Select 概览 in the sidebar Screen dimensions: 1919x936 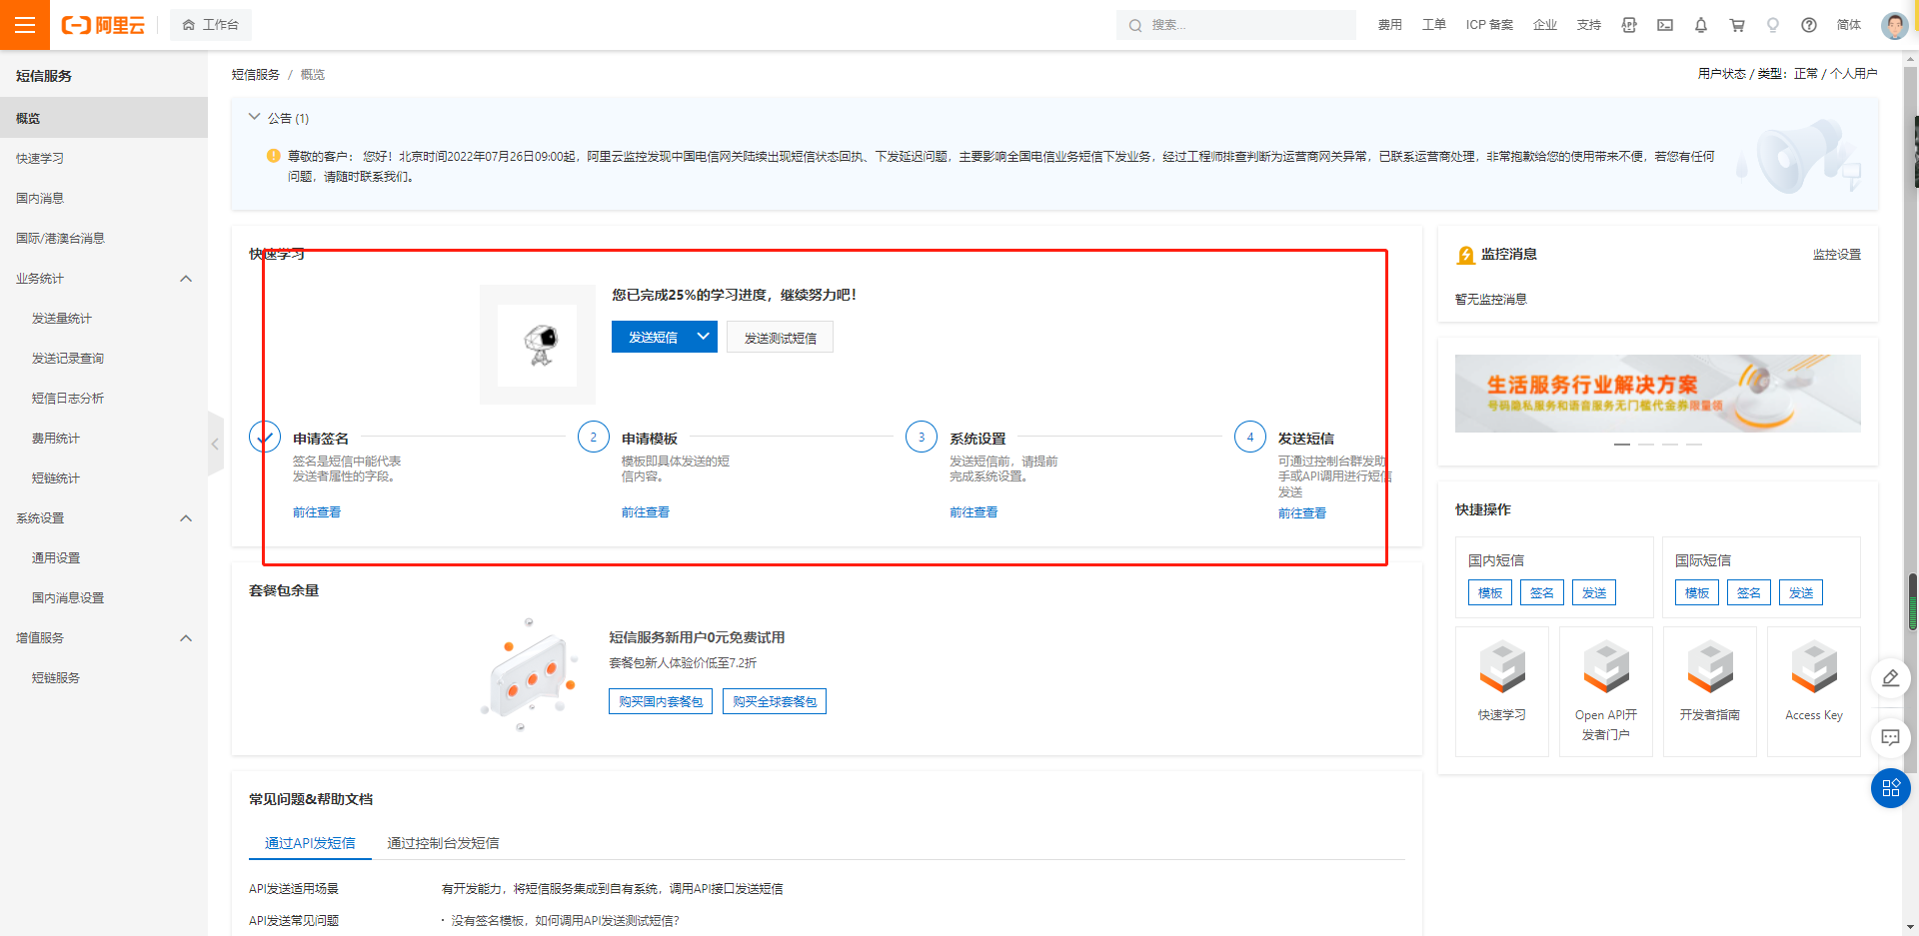[x=104, y=118]
